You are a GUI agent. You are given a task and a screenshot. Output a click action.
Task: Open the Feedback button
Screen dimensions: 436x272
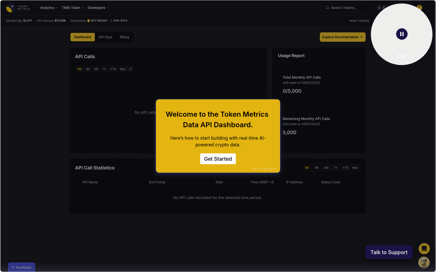point(22,267)
